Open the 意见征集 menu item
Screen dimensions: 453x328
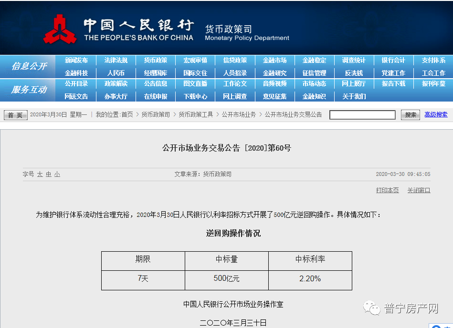tap(275, 96)
